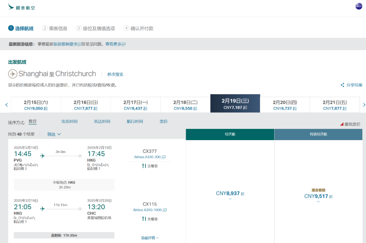Open the Airbus A330-300 aircraft details icon
Image resolution: width=366 pixels, height=243 pixels.
point(163,157)
